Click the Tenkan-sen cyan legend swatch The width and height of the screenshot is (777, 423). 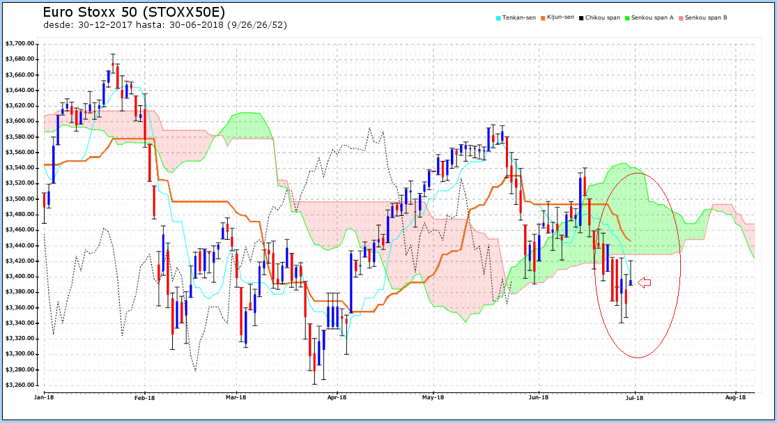point(498,18)
